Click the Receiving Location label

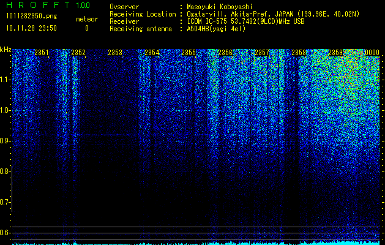143,14
